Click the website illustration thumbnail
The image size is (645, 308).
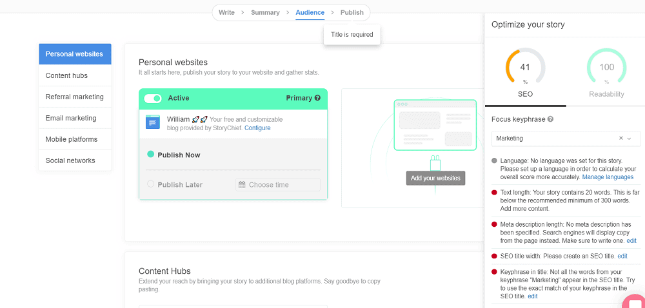(435, 125)
